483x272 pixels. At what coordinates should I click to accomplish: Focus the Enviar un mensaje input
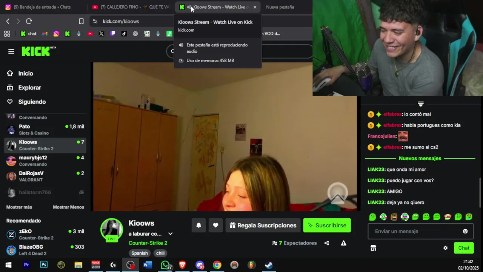[420, 231]
